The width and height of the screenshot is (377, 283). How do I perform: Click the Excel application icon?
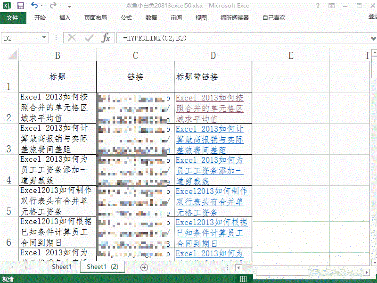[7, 5]
